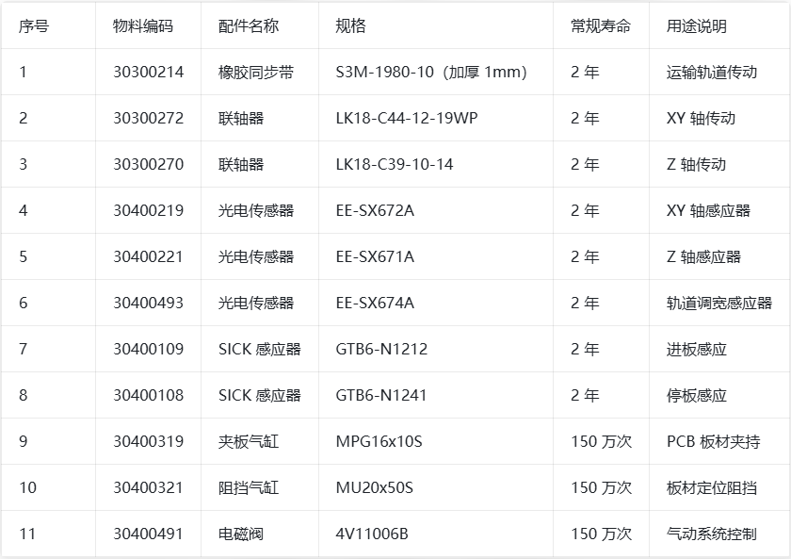
Task: Click the 序号 column header
Action: click(x=34, y=25)
